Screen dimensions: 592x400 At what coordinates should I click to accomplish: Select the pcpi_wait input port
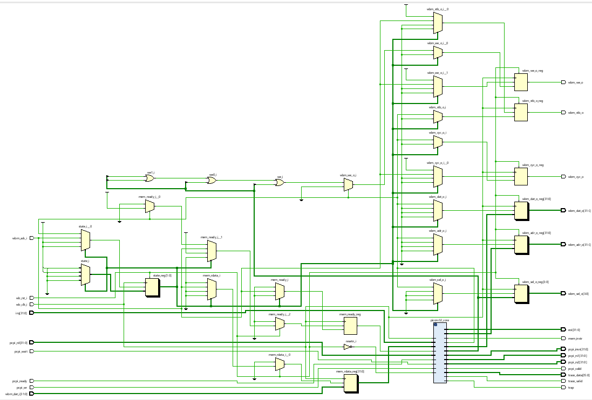(x=32, y=351)
